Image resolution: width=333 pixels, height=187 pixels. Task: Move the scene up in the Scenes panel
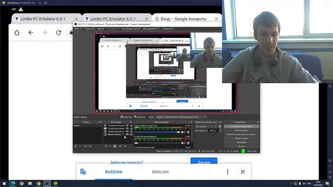[85, 146]
